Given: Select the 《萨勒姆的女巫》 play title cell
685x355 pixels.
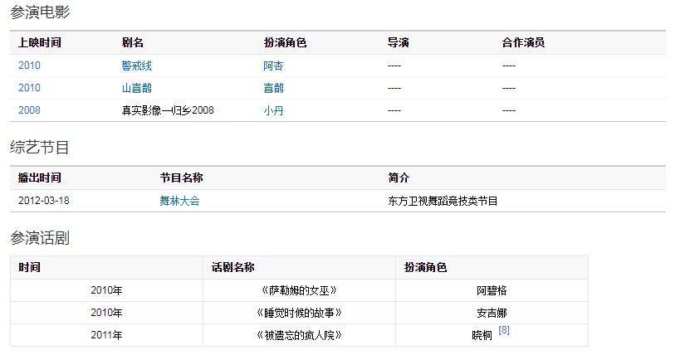Looking at the screenshot, I should click(298, 290).
